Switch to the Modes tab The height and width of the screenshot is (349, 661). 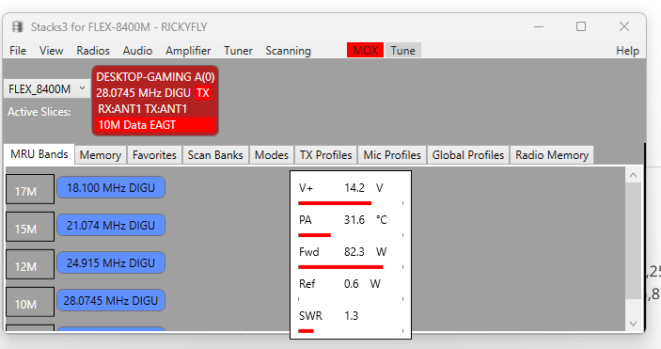point(272,155)
